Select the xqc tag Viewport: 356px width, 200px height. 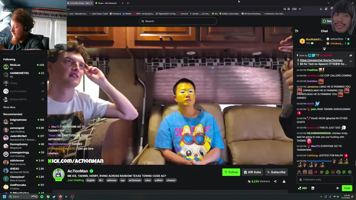point(123,180)
